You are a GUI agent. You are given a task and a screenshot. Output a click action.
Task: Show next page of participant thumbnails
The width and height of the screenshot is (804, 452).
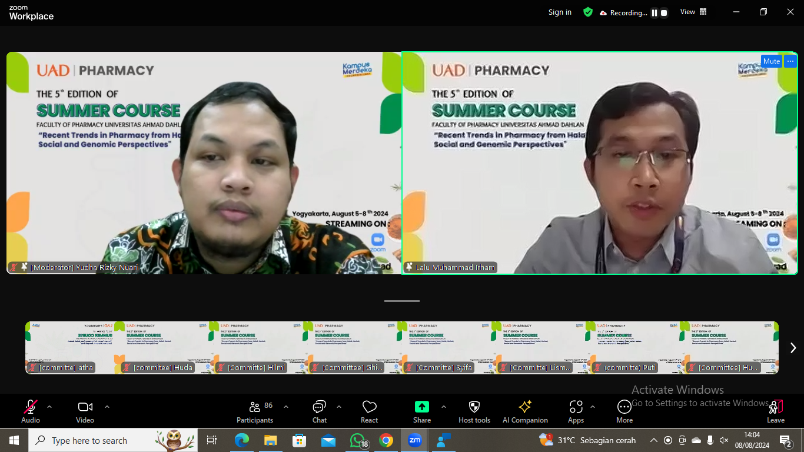click(792, 347)
